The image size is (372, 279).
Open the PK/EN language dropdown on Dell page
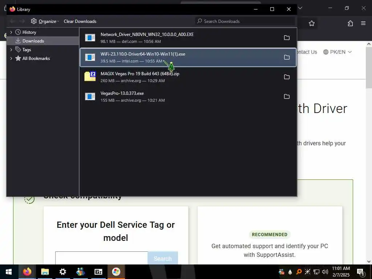pos(337,52)
